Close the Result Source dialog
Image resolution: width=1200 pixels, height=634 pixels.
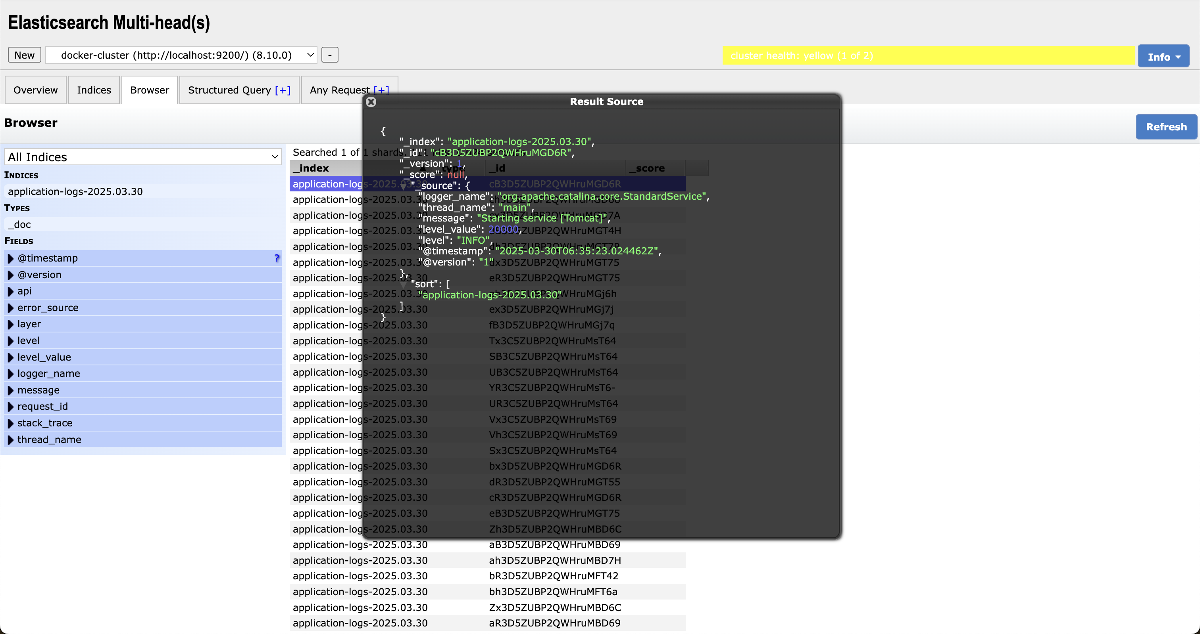371,101
